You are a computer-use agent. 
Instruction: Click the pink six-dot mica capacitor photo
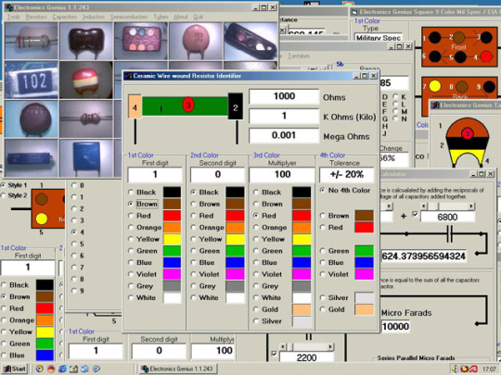point(141,41)
